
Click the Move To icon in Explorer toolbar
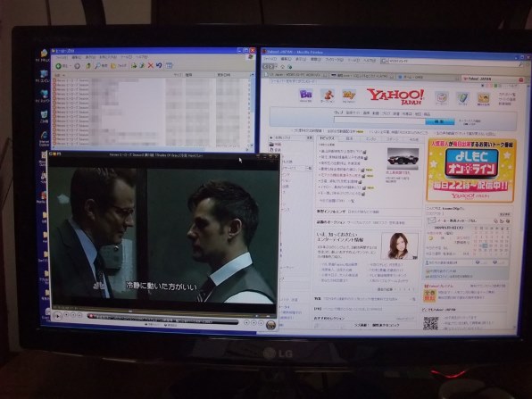(134, 65)
